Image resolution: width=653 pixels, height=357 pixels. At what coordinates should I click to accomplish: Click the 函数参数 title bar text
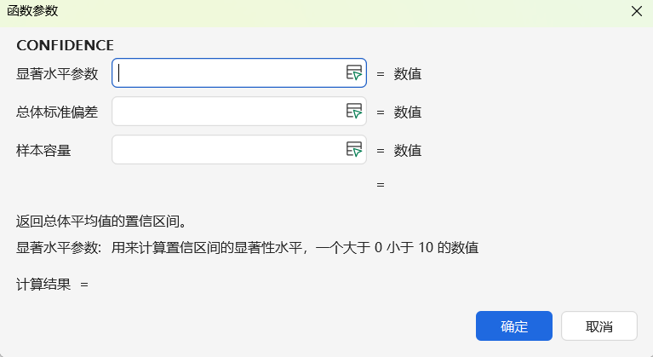tap(32, 11)
